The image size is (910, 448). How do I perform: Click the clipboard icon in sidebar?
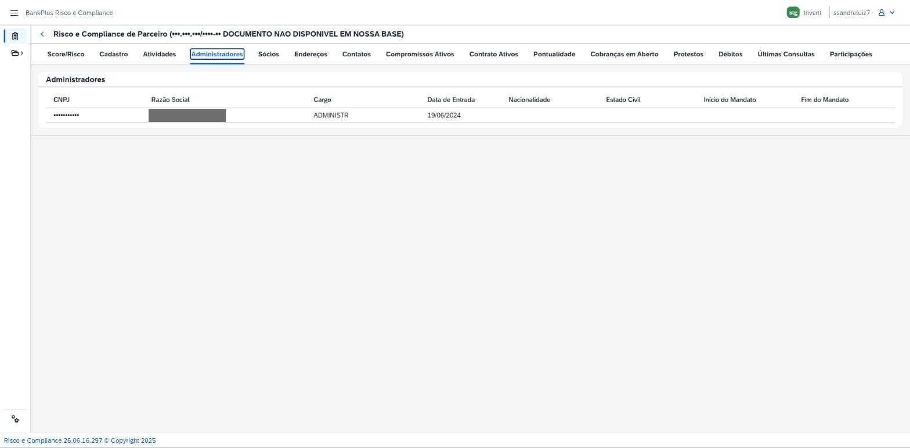15,36
